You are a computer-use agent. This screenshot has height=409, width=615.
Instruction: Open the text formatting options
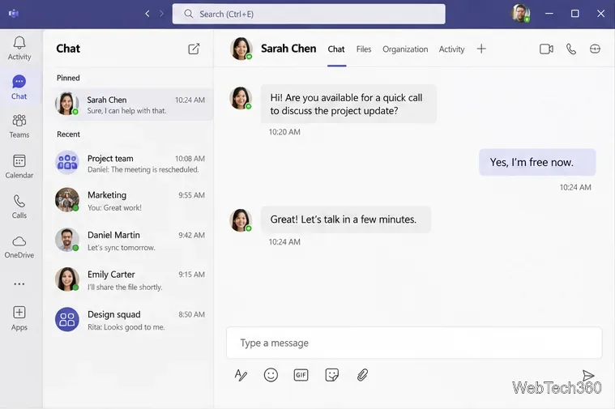pos(241,375)
